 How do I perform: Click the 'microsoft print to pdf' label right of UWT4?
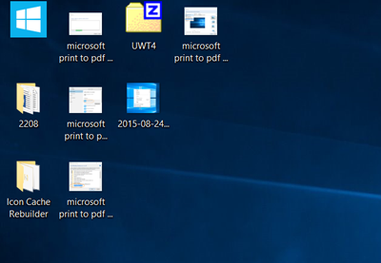pos(201,52)
